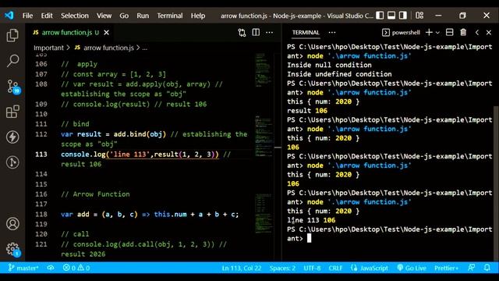This screenshot has height=281, width=499.
Task: Open the Accounts menu
Action: (12, 224)
